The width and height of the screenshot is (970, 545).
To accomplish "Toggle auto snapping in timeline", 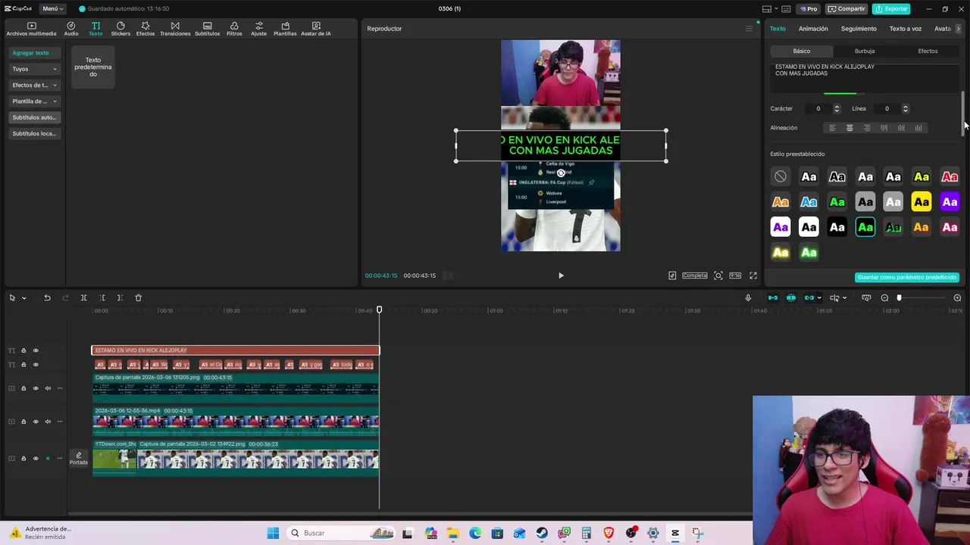I will (791, 297).
